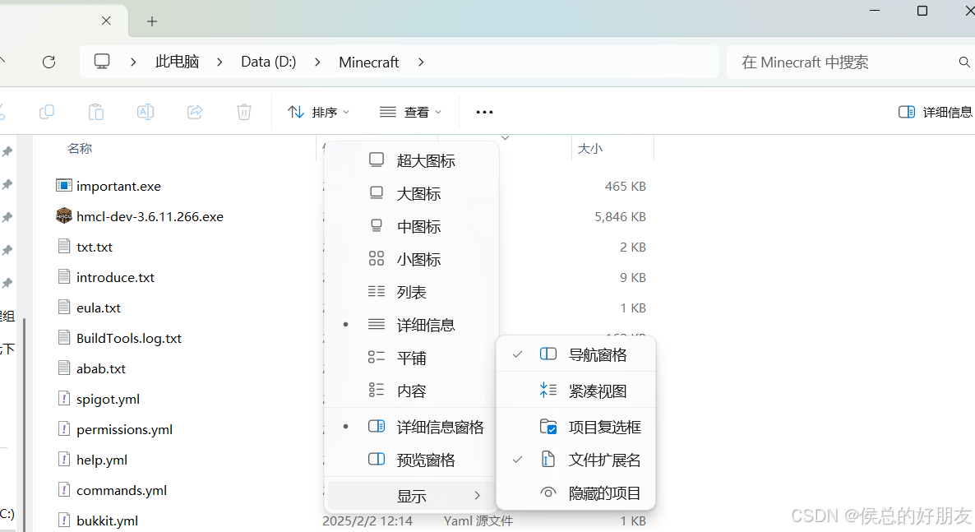This screenshot has width=975, height=532.
Task: Click the refresh icon beside the address bar
Action: (x=49, y=62)
